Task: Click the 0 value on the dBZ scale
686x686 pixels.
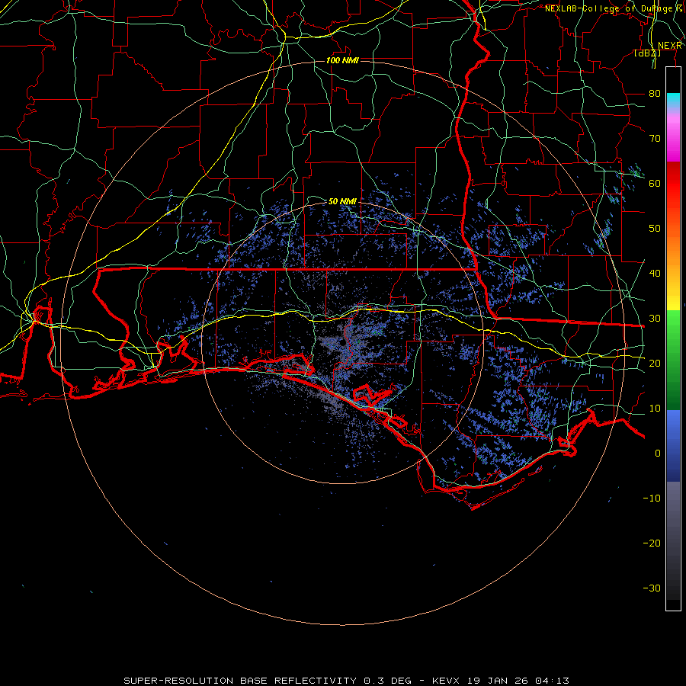Action: (x=658, y=454)
